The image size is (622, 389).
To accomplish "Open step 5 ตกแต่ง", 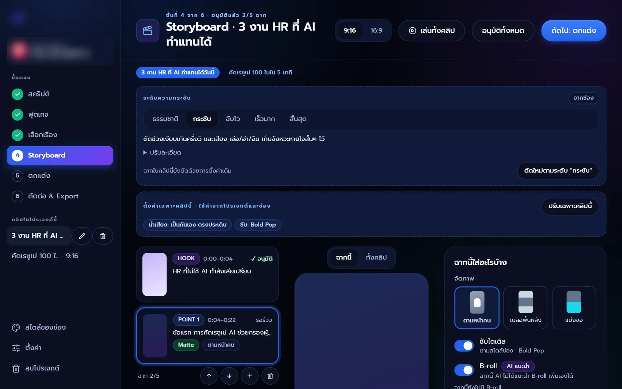I will pos(60,175).
